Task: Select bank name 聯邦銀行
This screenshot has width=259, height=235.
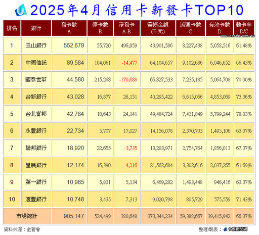Action: pyautogui.click(x=36, y=148)
